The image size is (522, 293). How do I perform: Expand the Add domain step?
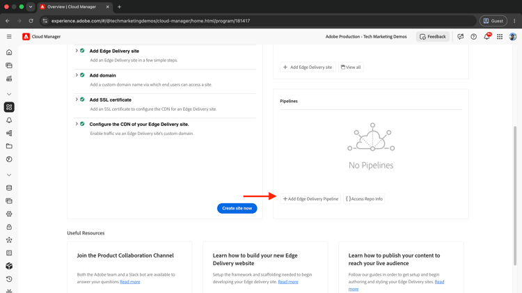[x=77, y=75]
